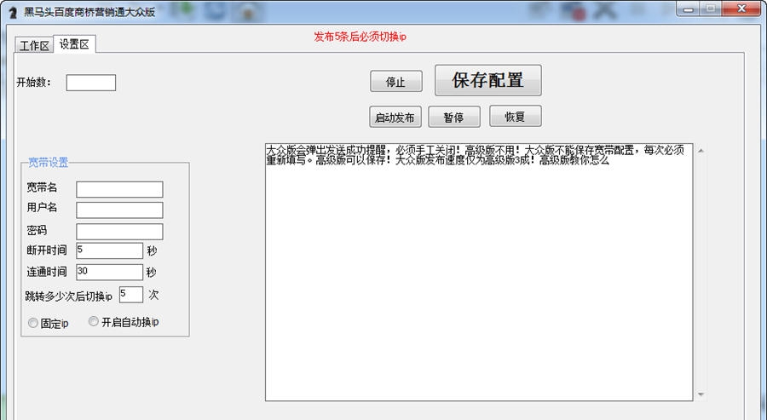
Task: Click the 停止 button
Action: pos(395,81)
